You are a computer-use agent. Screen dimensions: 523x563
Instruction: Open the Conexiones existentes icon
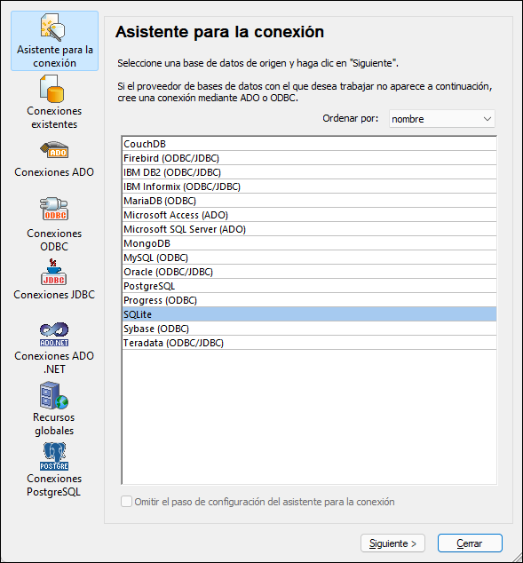point(52,89)
